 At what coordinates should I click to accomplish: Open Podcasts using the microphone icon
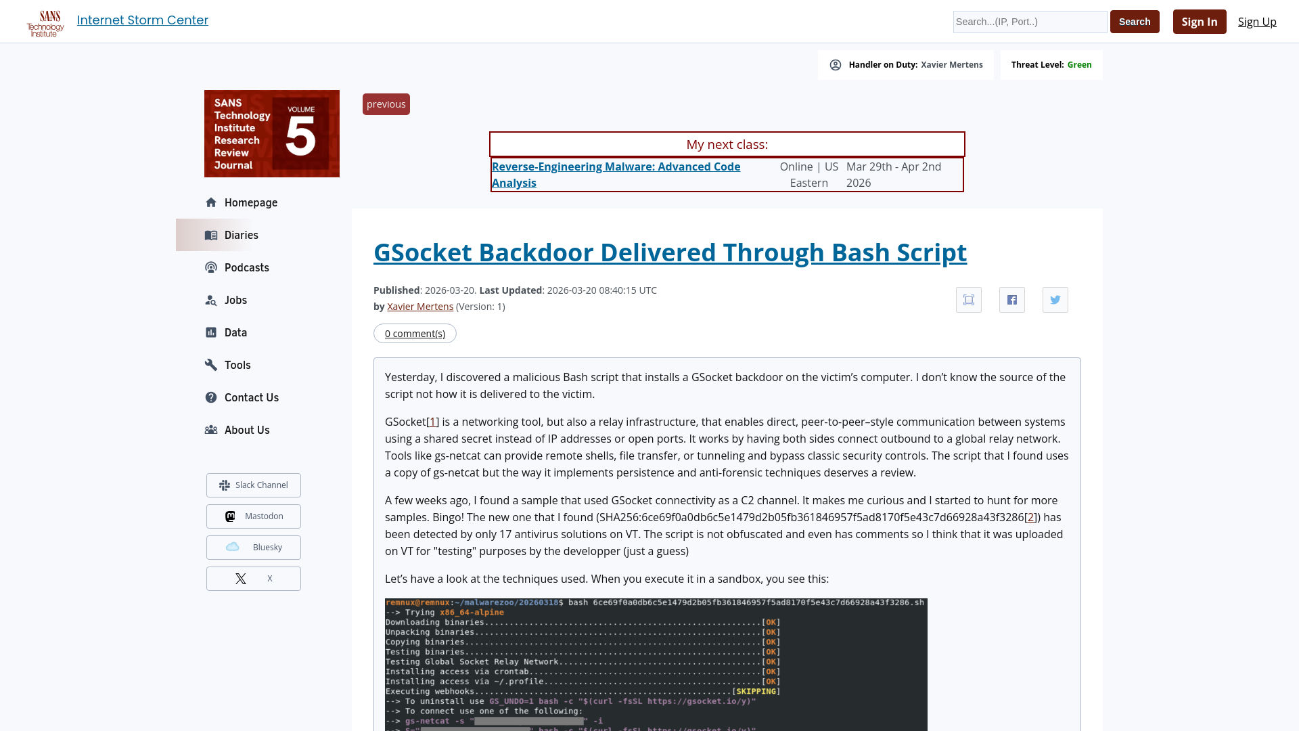point(212,267)
